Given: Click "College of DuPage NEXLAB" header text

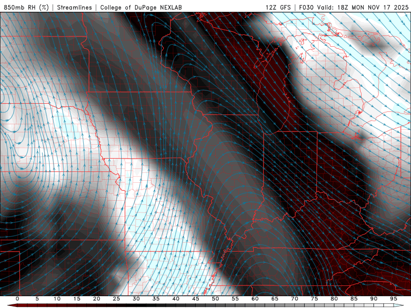Looking at the screenshot, I should [141, 7].
